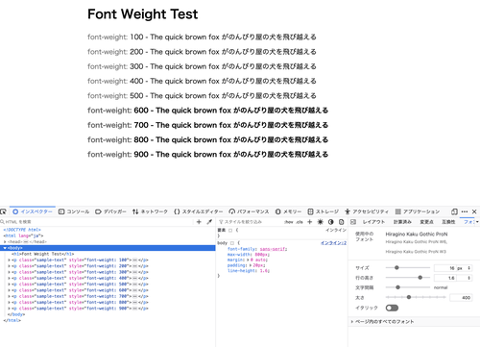Click the weight value field showing 400

coord(461,298)
